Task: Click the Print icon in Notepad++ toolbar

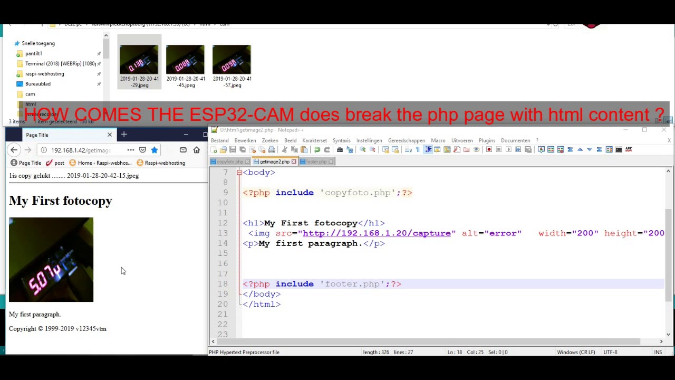Action: click(x=272, y=150)
